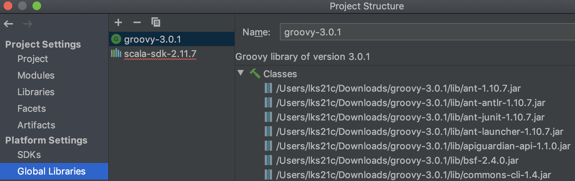Select scala-sdk-2.11.7 in library list

tap(172, 53)
